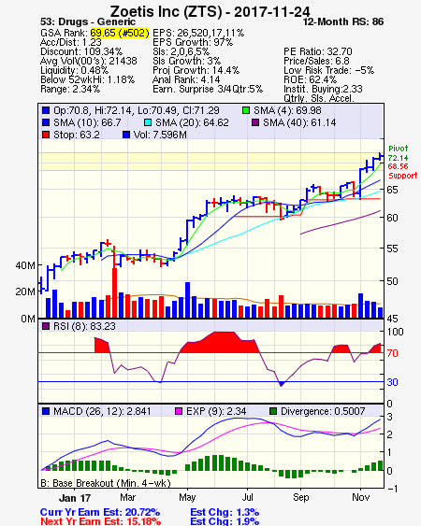Click the highlighted GSA Rank value 69.65 (#502)

click(x=120, y=33)
